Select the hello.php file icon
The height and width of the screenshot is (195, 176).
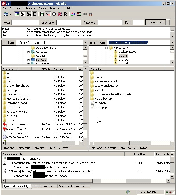coord(92,103)
